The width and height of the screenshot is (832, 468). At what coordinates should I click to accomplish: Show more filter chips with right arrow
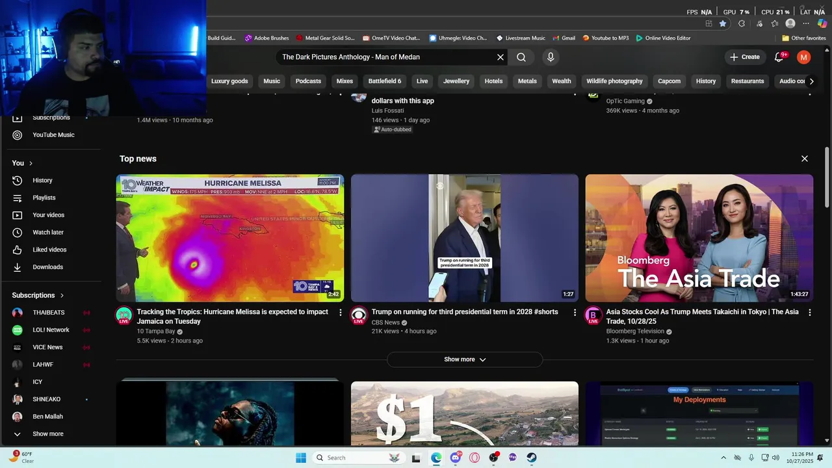811,81
